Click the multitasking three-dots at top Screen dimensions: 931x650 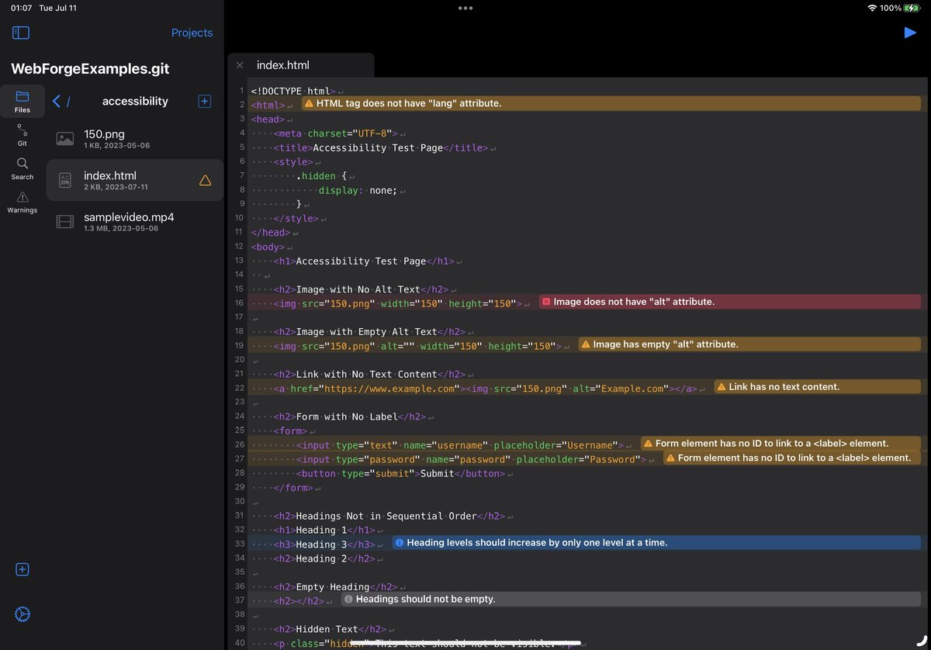pyautogui.click(x=465, y=8)
